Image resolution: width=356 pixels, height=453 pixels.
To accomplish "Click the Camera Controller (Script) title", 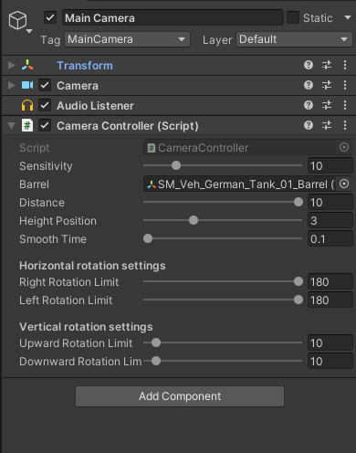I will tap(128, 126).
